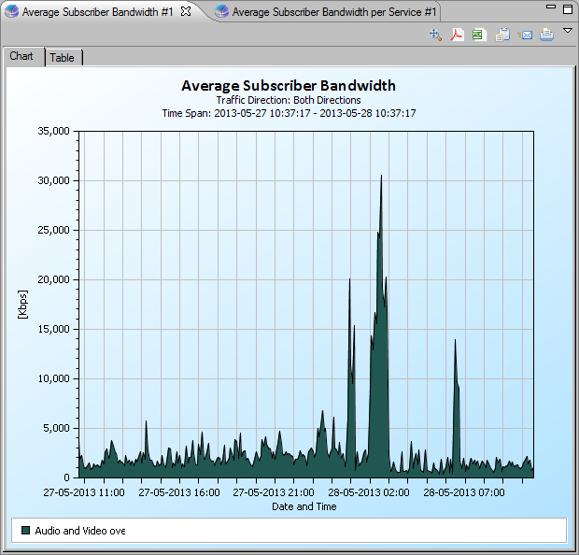Open the view menu dropdown arrow

pyautogui.click(x=567, y=31)
